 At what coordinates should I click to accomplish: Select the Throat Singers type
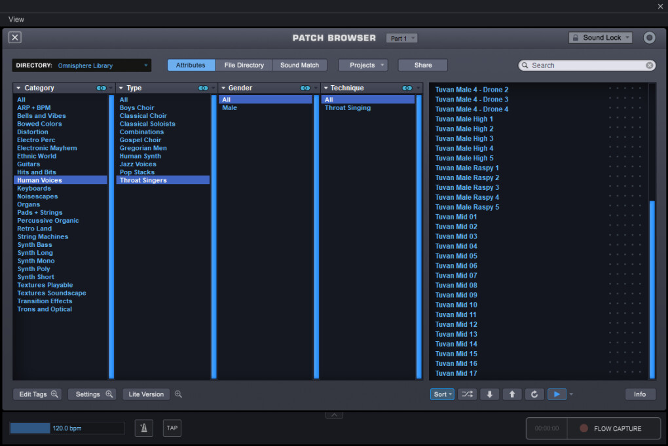tap(163, 180)
